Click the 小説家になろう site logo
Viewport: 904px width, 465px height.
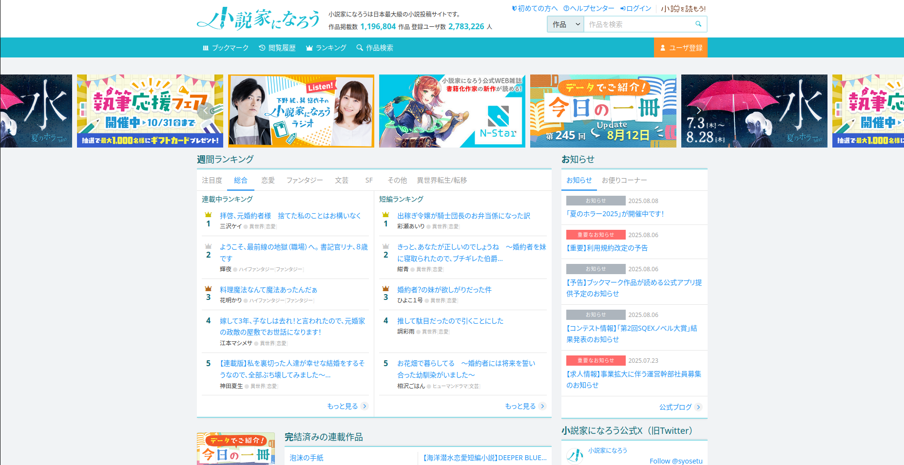[258, 19]
